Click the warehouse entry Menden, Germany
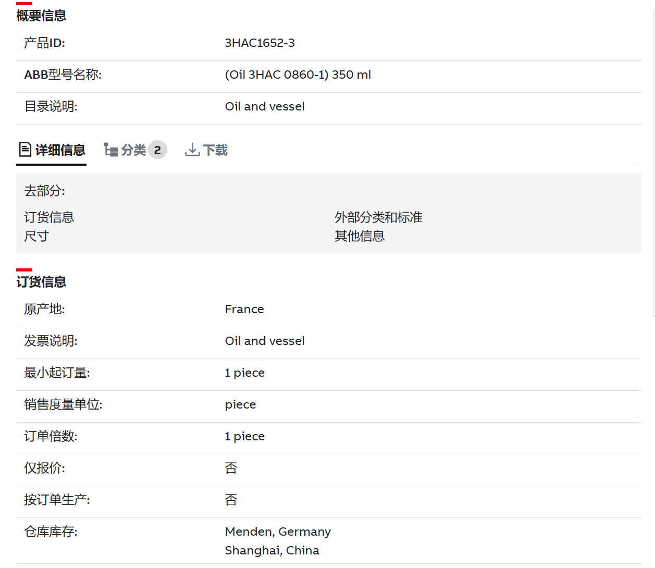 point(278,532)
